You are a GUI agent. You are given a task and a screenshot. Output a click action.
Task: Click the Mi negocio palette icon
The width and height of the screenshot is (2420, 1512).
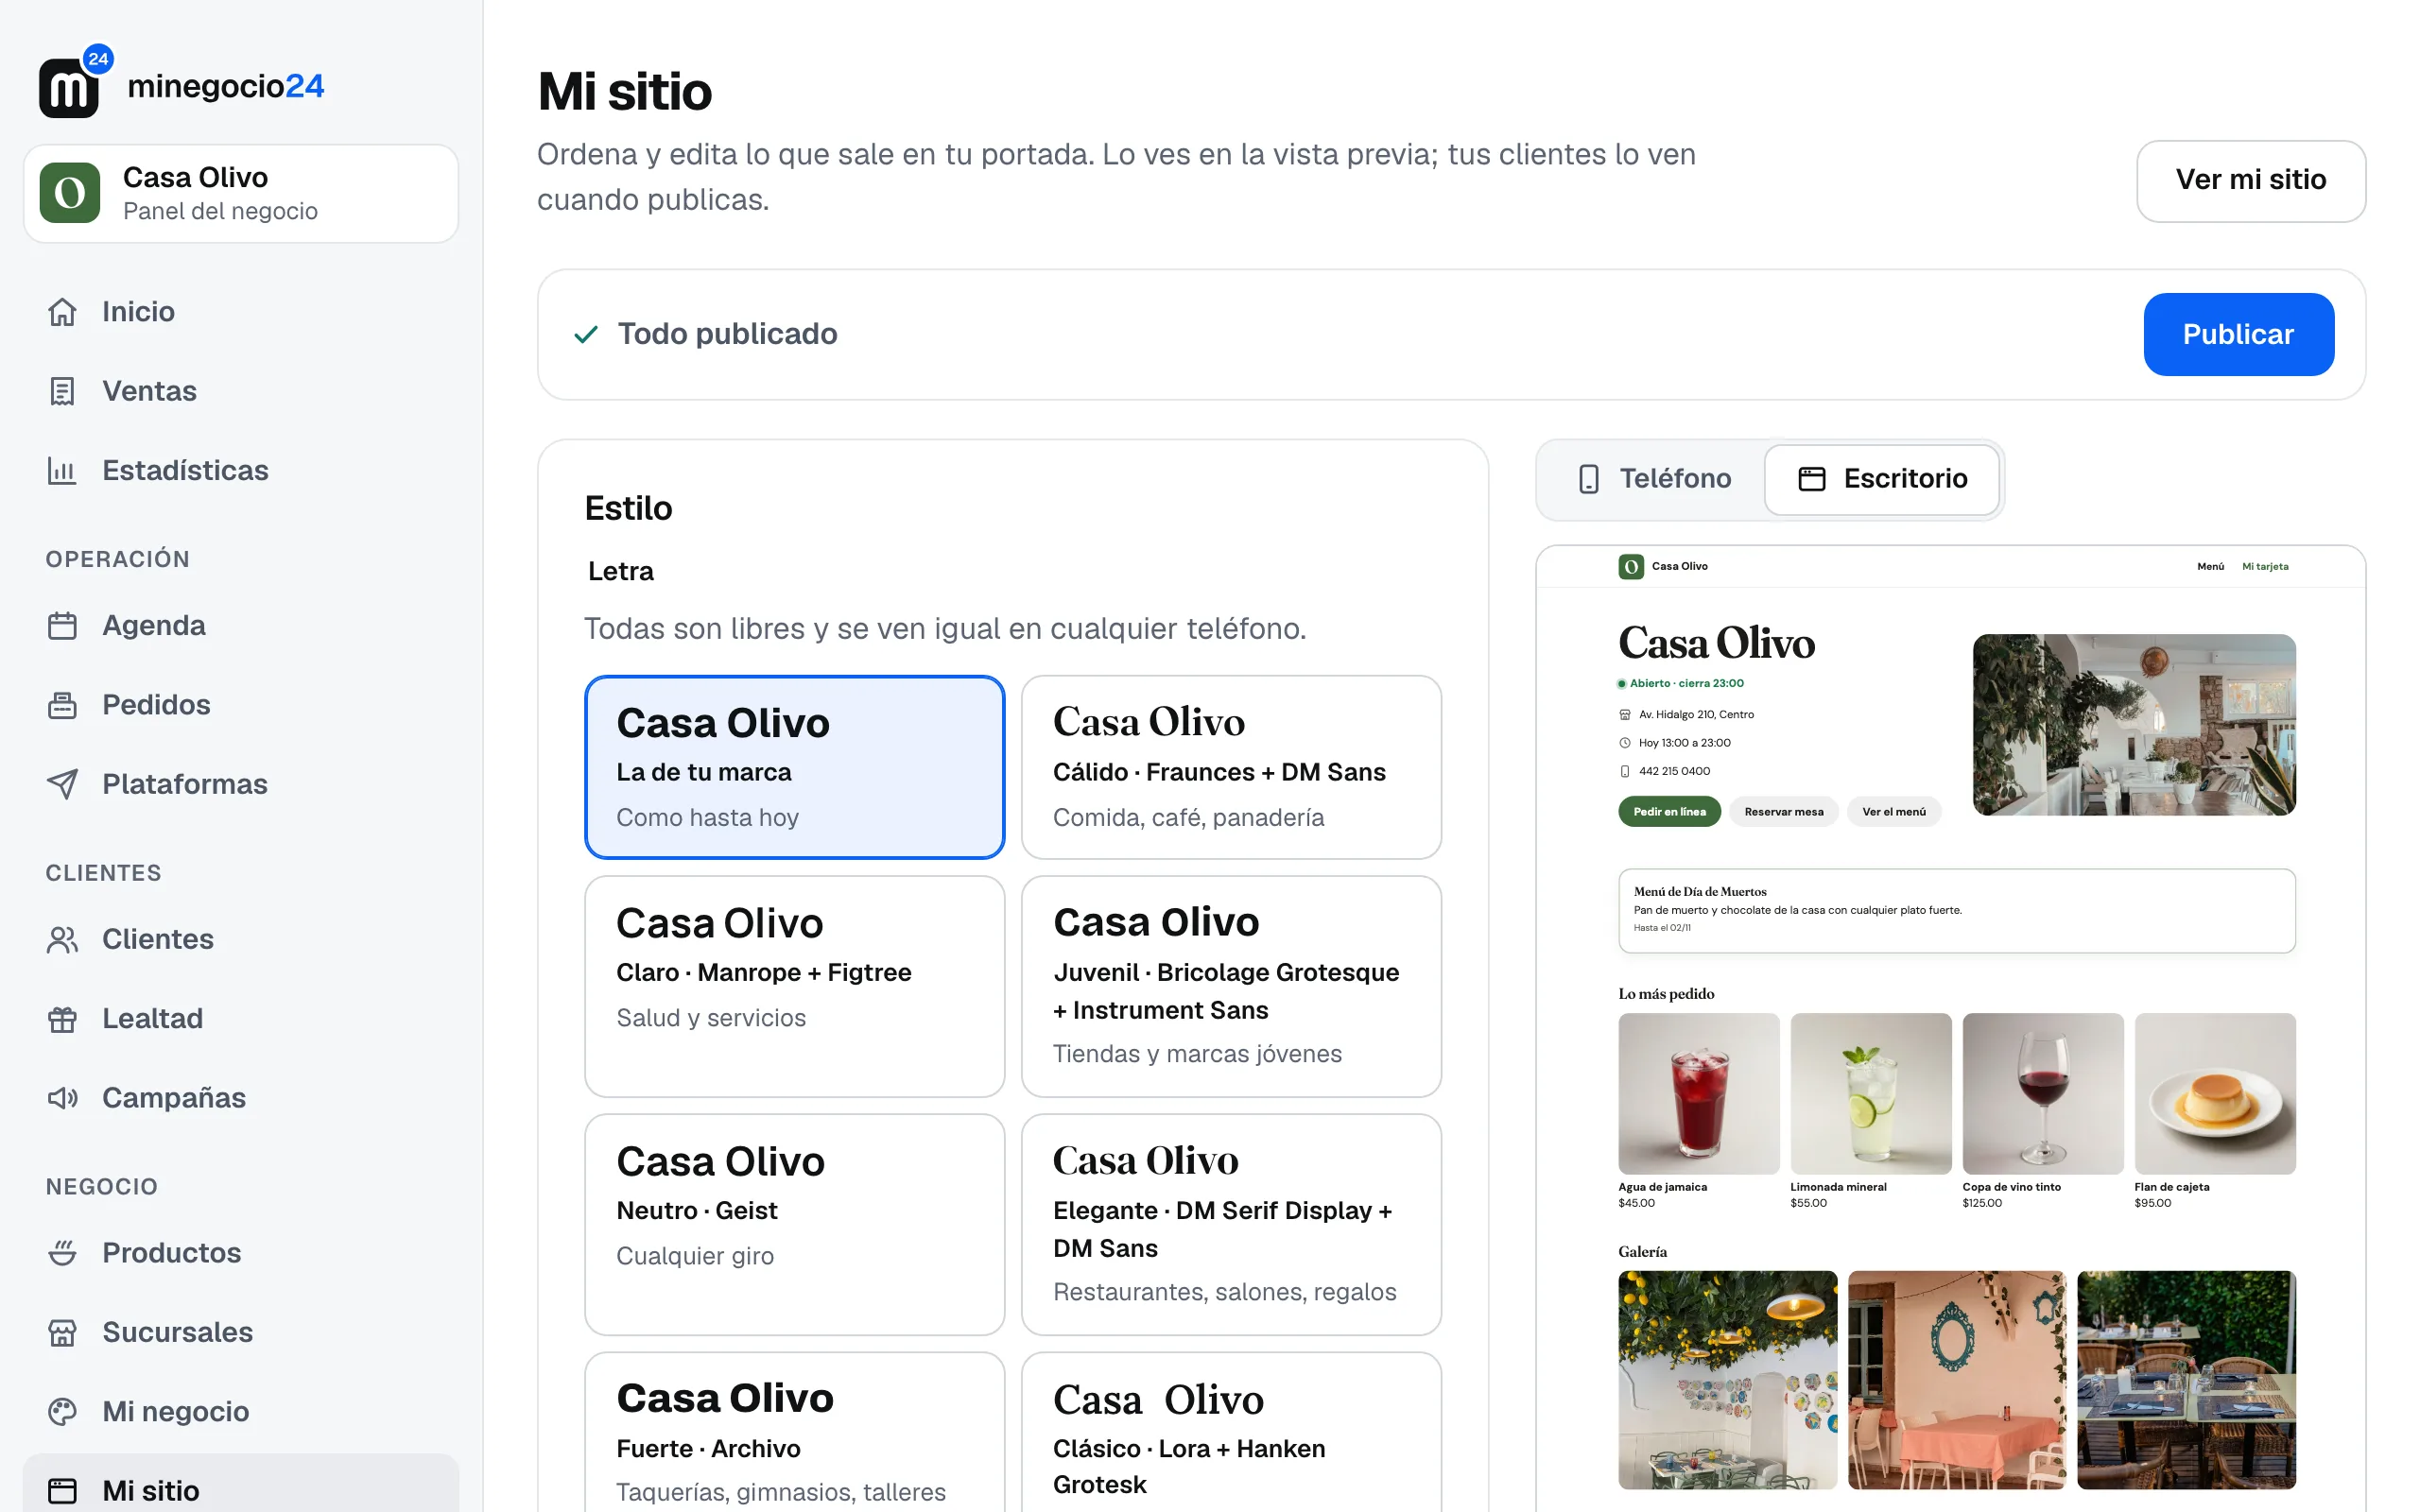(x=62, y=1411)
